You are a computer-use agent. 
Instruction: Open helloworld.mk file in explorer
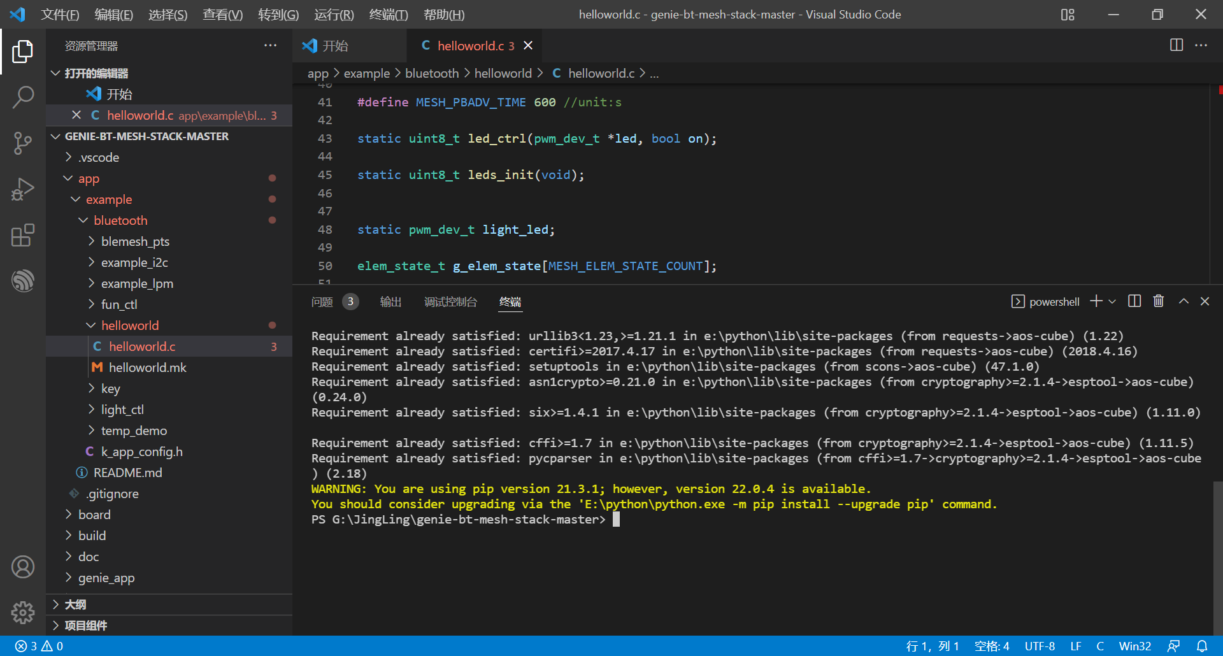[147, 367]
